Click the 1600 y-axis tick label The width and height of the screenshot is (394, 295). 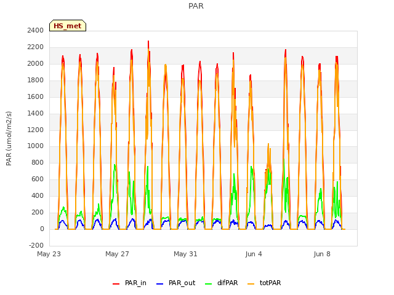click(36, 96)
